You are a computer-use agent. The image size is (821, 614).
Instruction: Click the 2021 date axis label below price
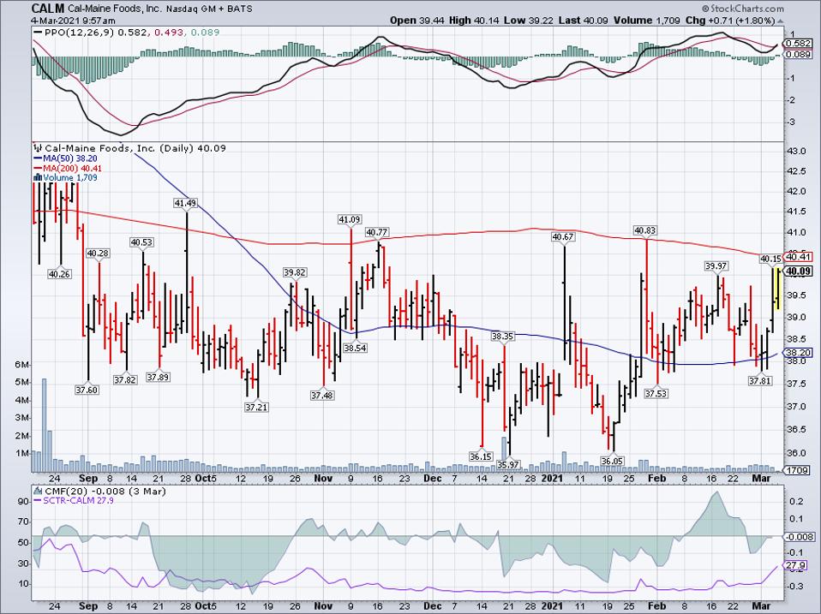pyautogui.click(x=552, y=479)
